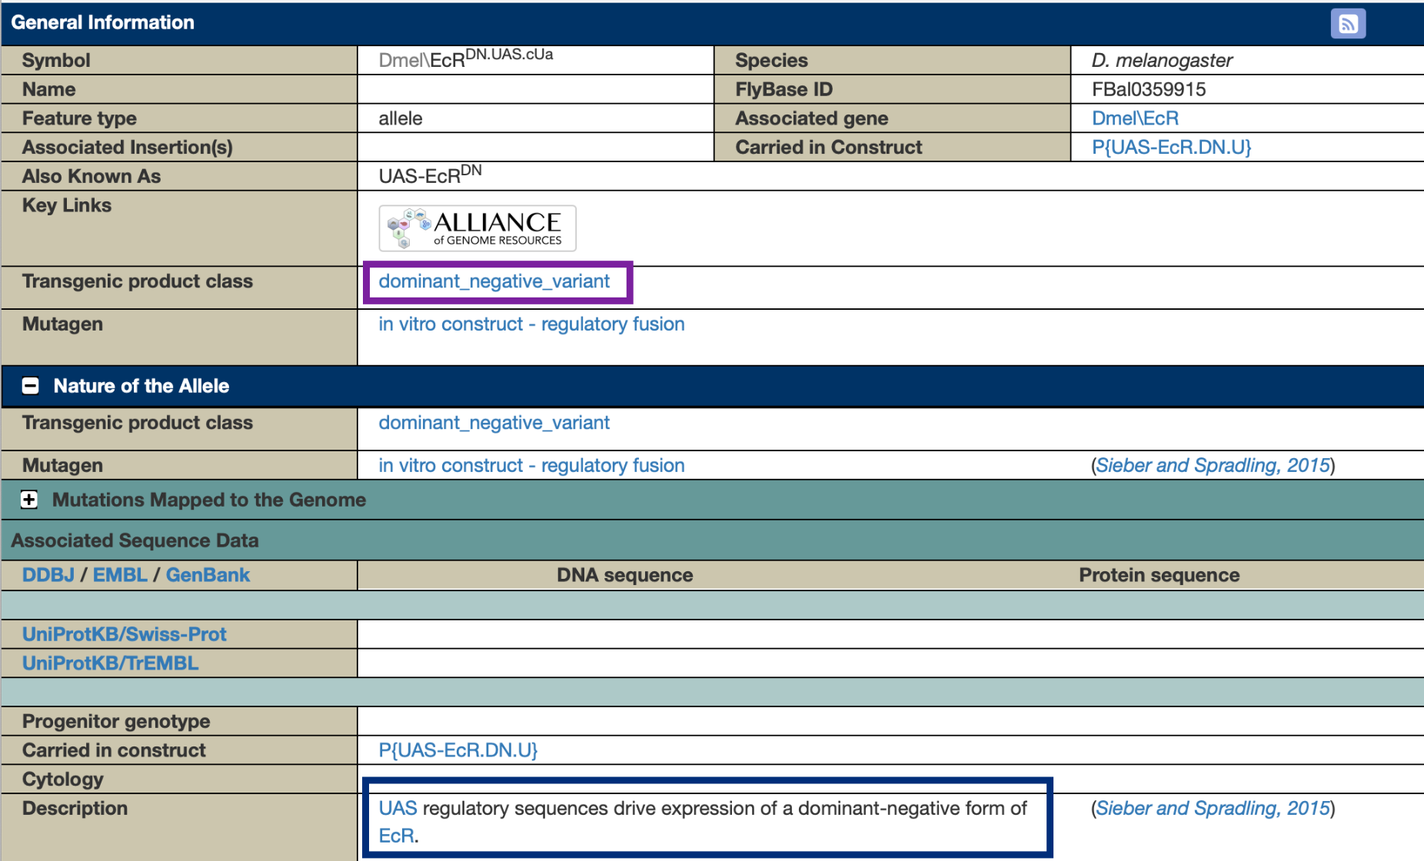The height and width of the screenshot is (861, 1424).
Task: Open the UniProtKB/TrEMBL link
Action: pyautogui.click(x=110, y=663)
